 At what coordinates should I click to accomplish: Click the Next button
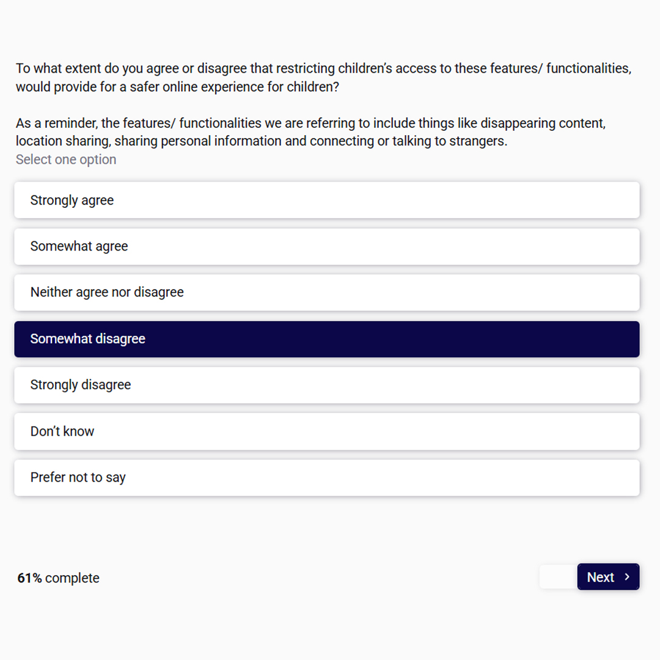click(608, 577)
